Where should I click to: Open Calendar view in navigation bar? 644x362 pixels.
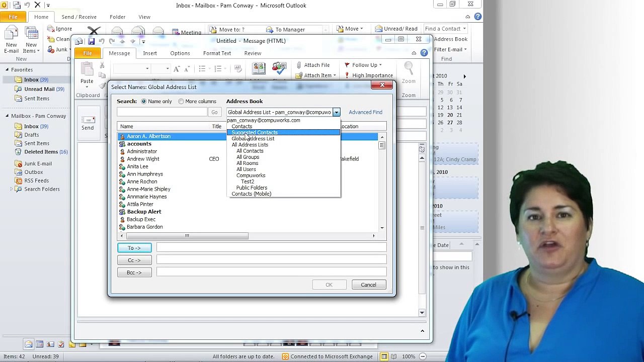tap(40, 344)
